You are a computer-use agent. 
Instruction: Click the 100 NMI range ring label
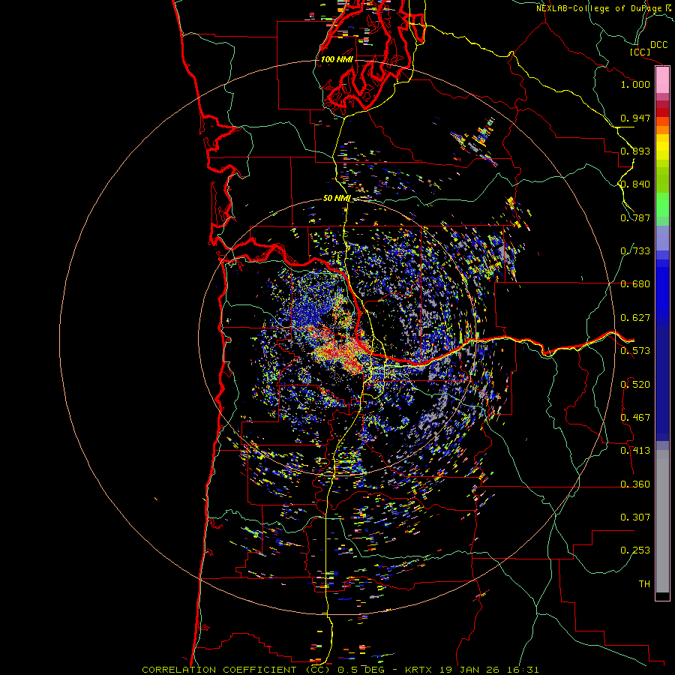coord(337,59)
